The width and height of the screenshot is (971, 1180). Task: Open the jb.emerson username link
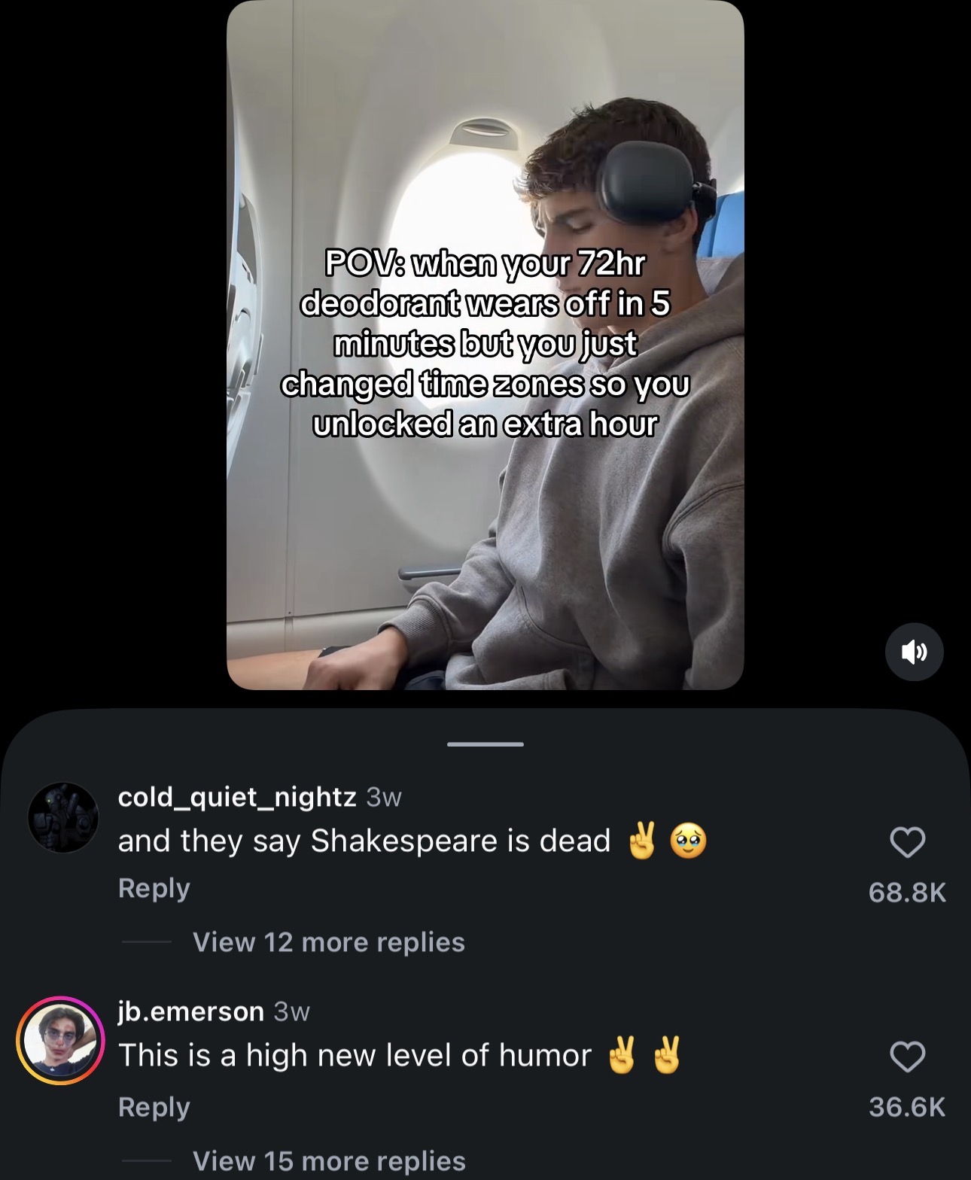point(191,1011)
